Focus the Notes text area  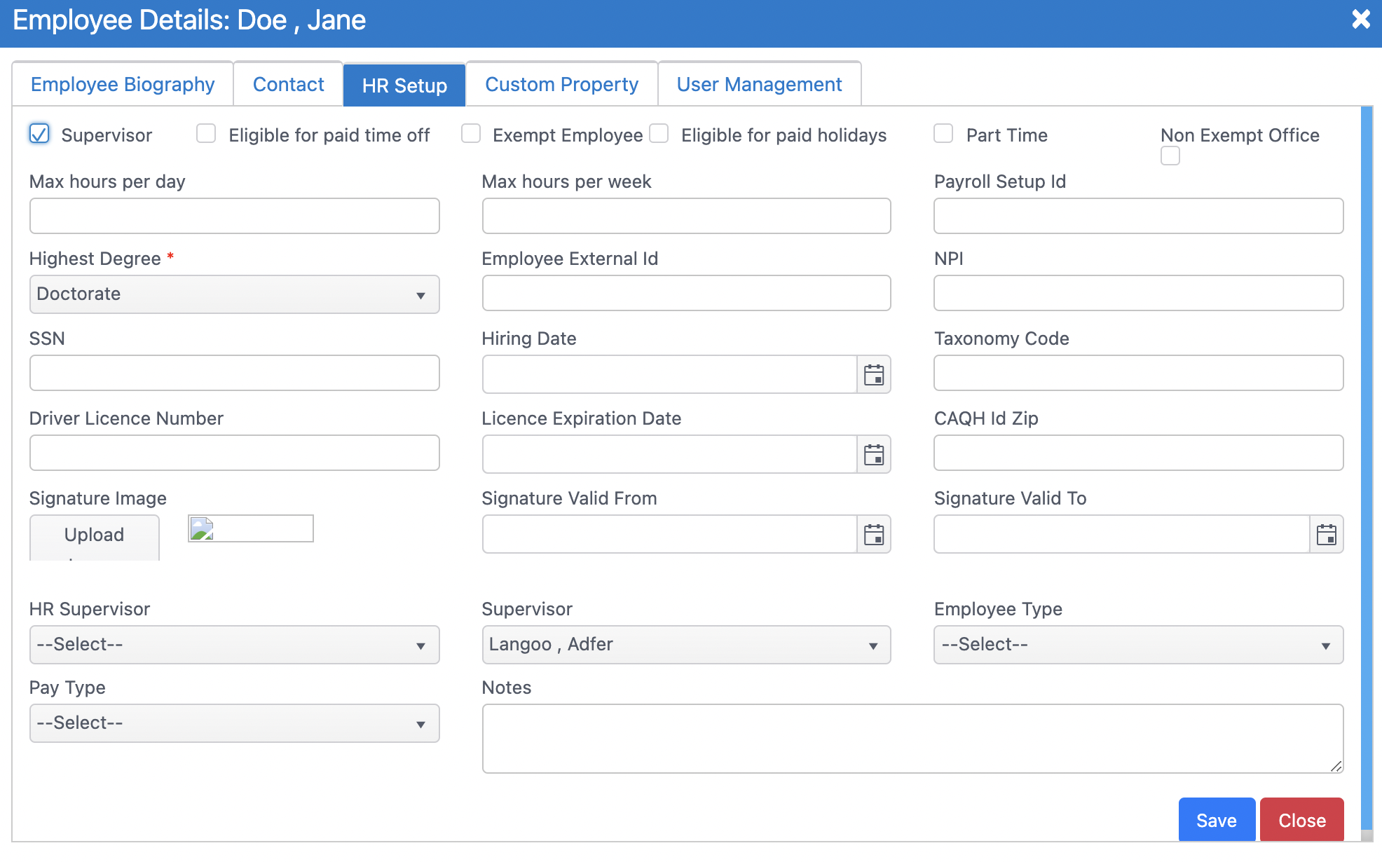912,739
